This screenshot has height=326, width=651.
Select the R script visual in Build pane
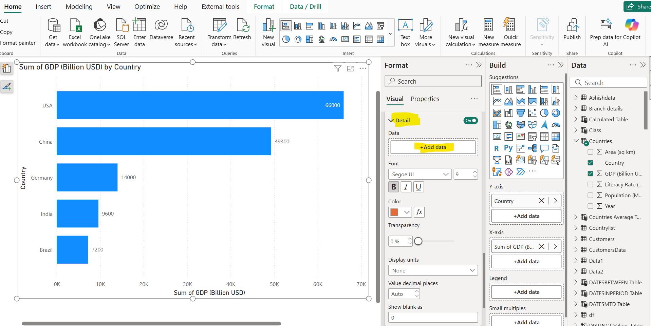click(x=497, y=148)
